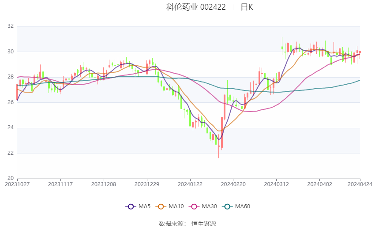This screenshot has width=375, height=228.
Task: Click the 20240312 date axis label
Action: coord(276,184)
